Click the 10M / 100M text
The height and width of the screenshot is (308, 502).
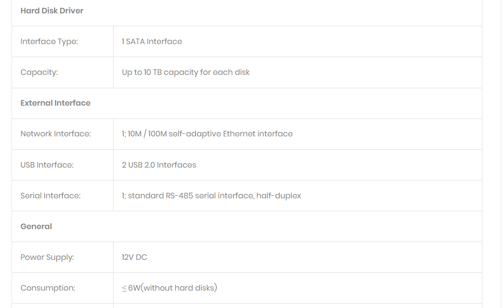click(x=147, y=134)
